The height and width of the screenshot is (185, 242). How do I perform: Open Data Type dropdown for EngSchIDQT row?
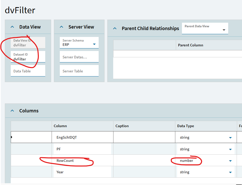230,138
